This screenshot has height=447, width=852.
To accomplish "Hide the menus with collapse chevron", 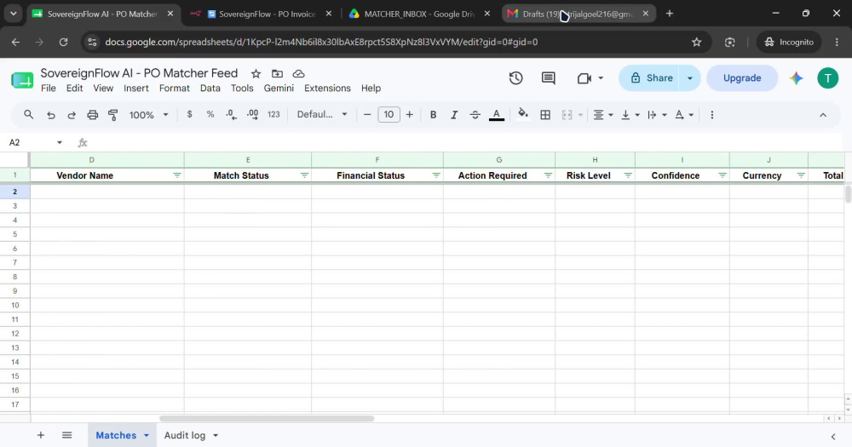I will pyautogui.click(x=823, y=115).
